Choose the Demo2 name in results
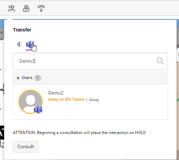Screen dimensions: 179x160 pos(56,93)
